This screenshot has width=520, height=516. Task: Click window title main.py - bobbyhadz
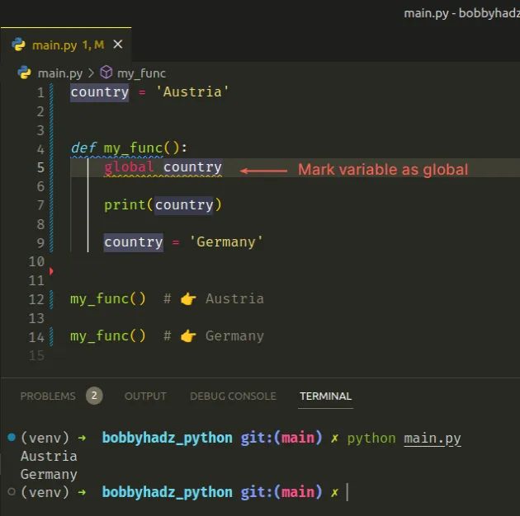click(x=461, y=13)
